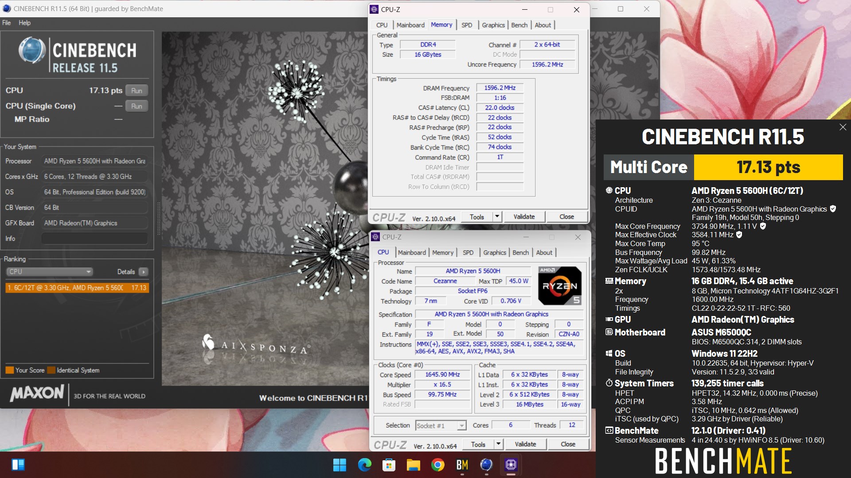Launch Microsoft Edge from taskbar
The image size is (851, 478).
pyautogui.click(x=364, y=465)
